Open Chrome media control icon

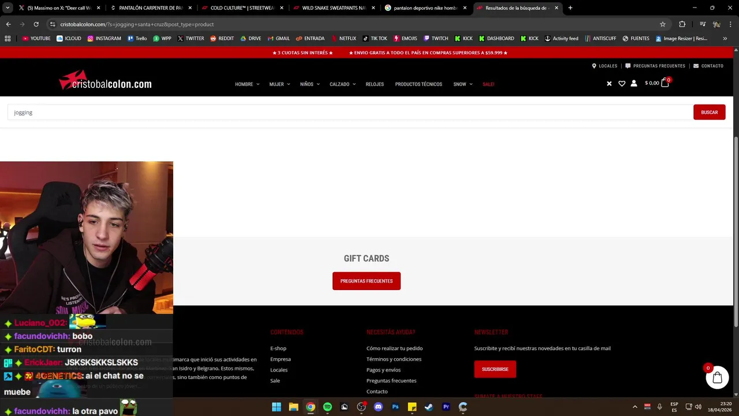(703, 24)
